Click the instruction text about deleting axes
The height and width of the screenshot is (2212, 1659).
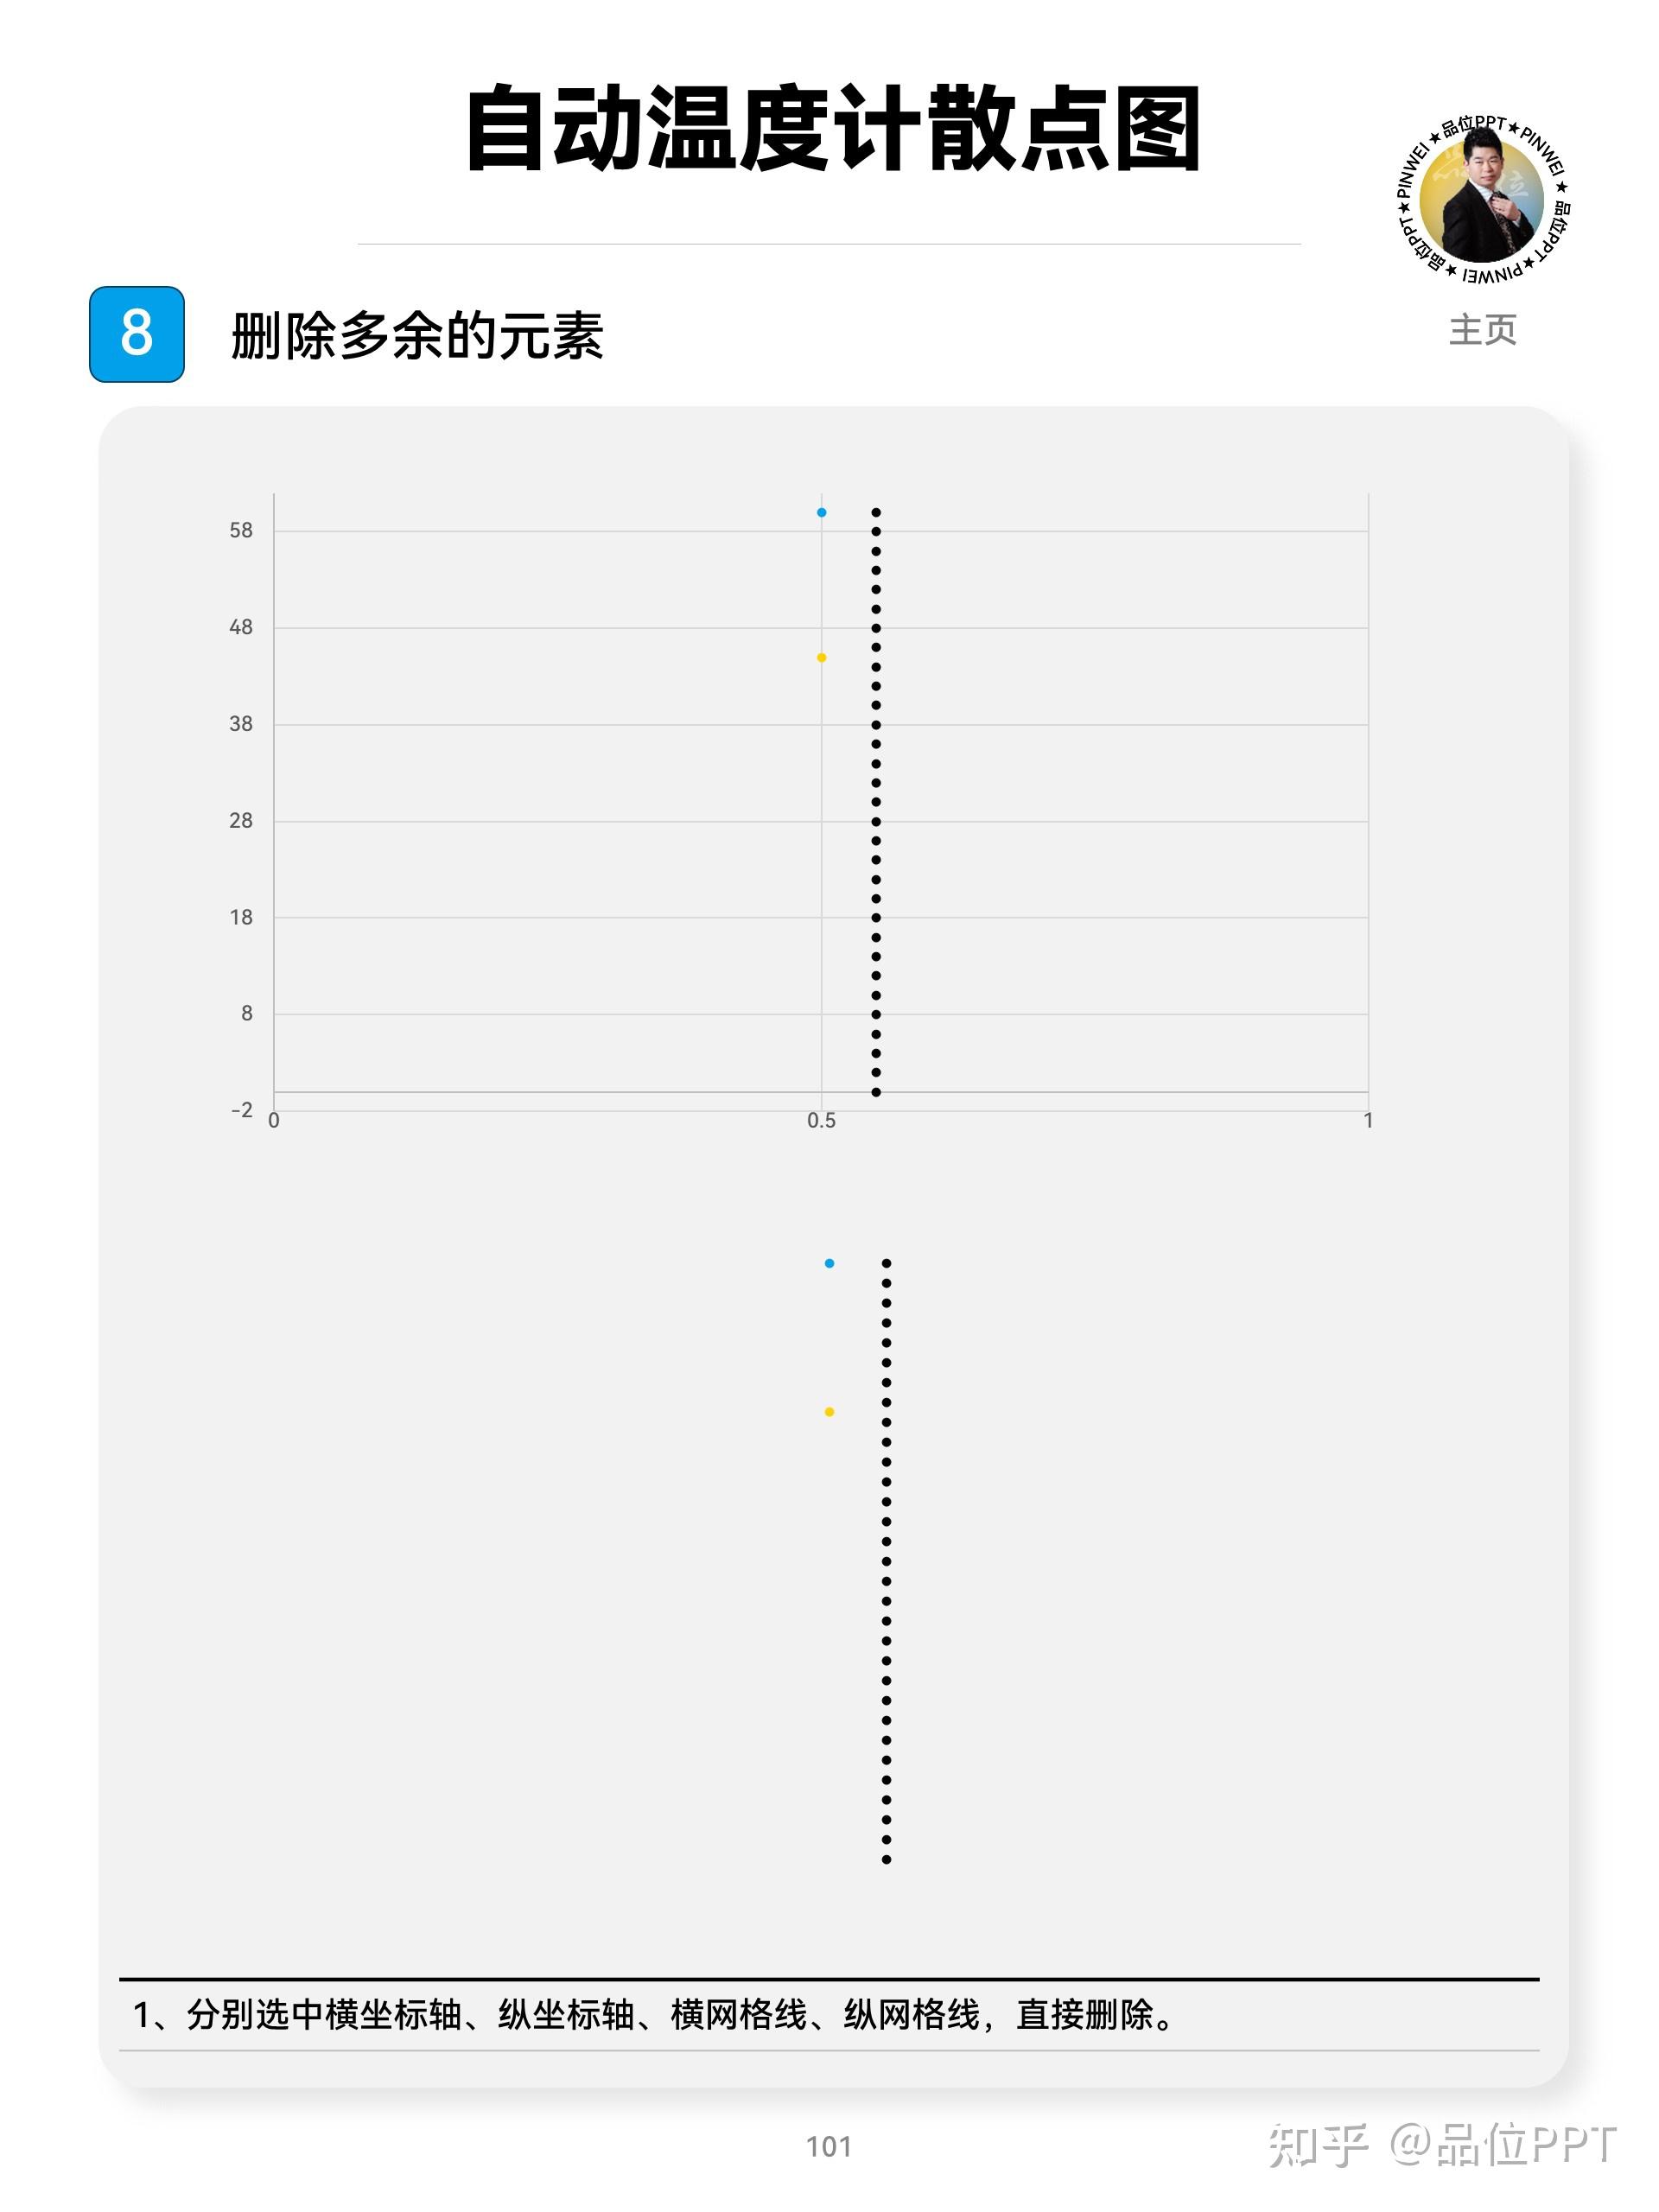tap(656, 2015)
